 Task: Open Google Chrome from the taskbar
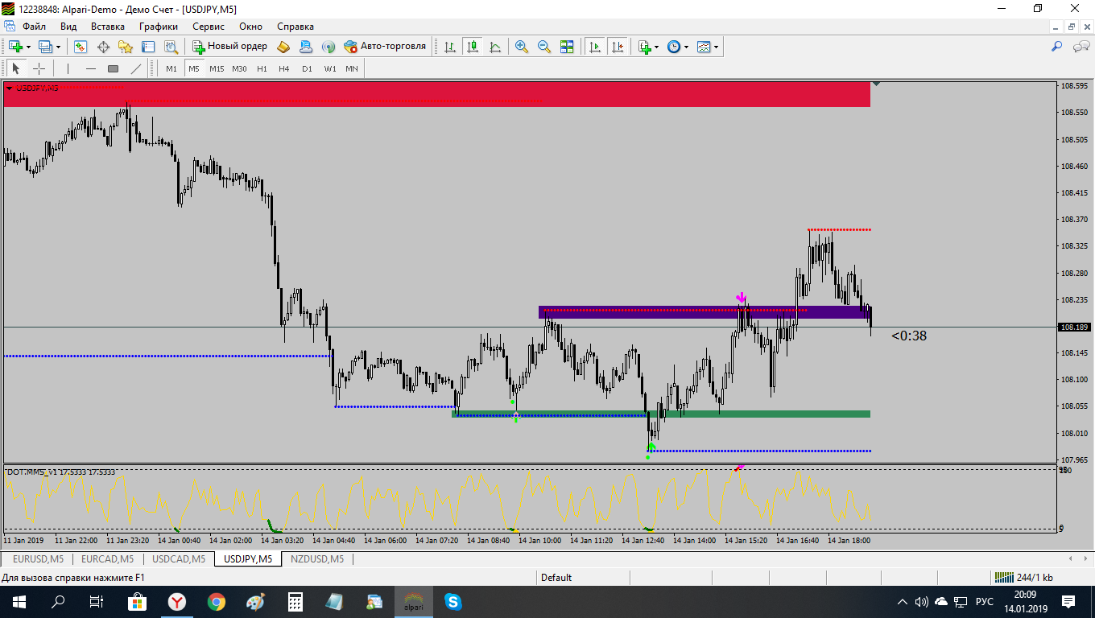pyautogui.click(x=216, y=601)
